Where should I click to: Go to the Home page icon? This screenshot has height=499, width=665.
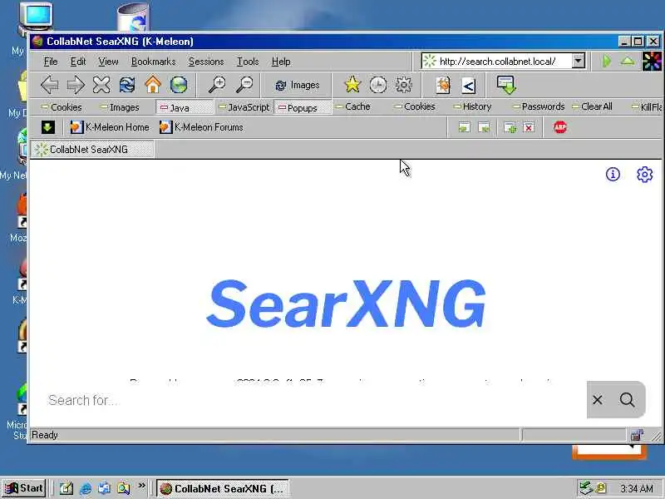coord(153,85)
